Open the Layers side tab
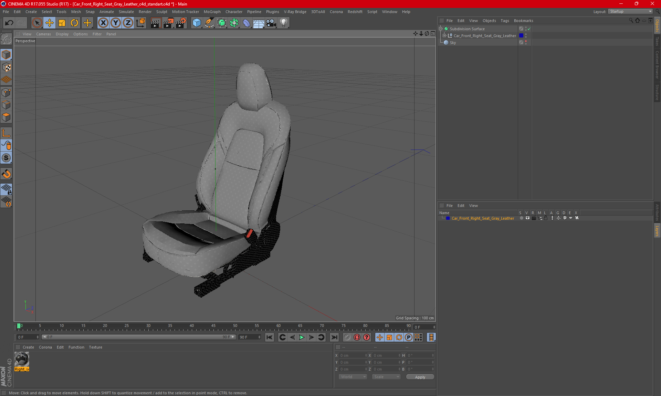 (657, 231)
